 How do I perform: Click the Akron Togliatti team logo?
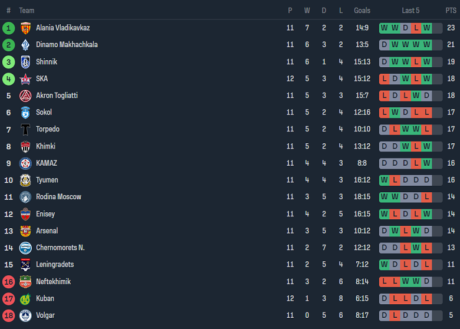pos(25,96)
